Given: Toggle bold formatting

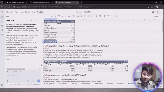Looking at the screenshot, I should [x=78, y=16].
